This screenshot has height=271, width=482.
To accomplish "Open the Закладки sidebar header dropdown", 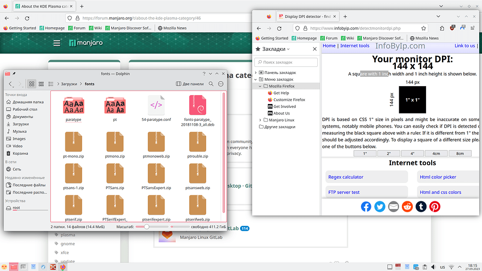I will (x=273, y=49).
